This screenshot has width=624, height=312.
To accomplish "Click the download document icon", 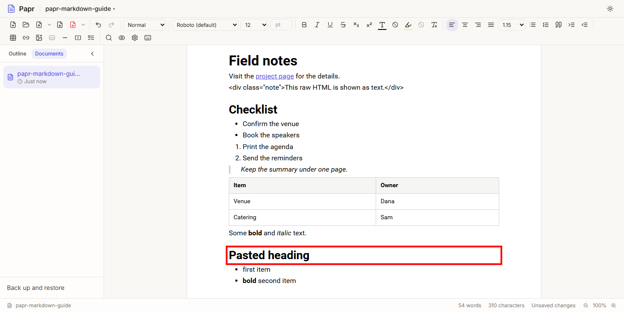I will point(60,25).
